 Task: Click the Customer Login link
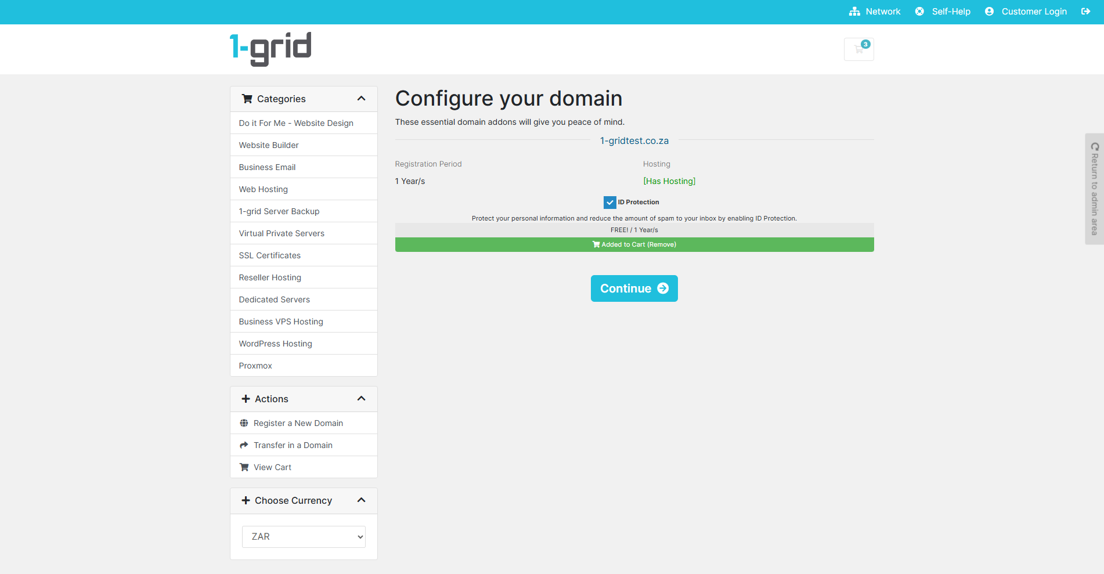tap(1034, 12)
